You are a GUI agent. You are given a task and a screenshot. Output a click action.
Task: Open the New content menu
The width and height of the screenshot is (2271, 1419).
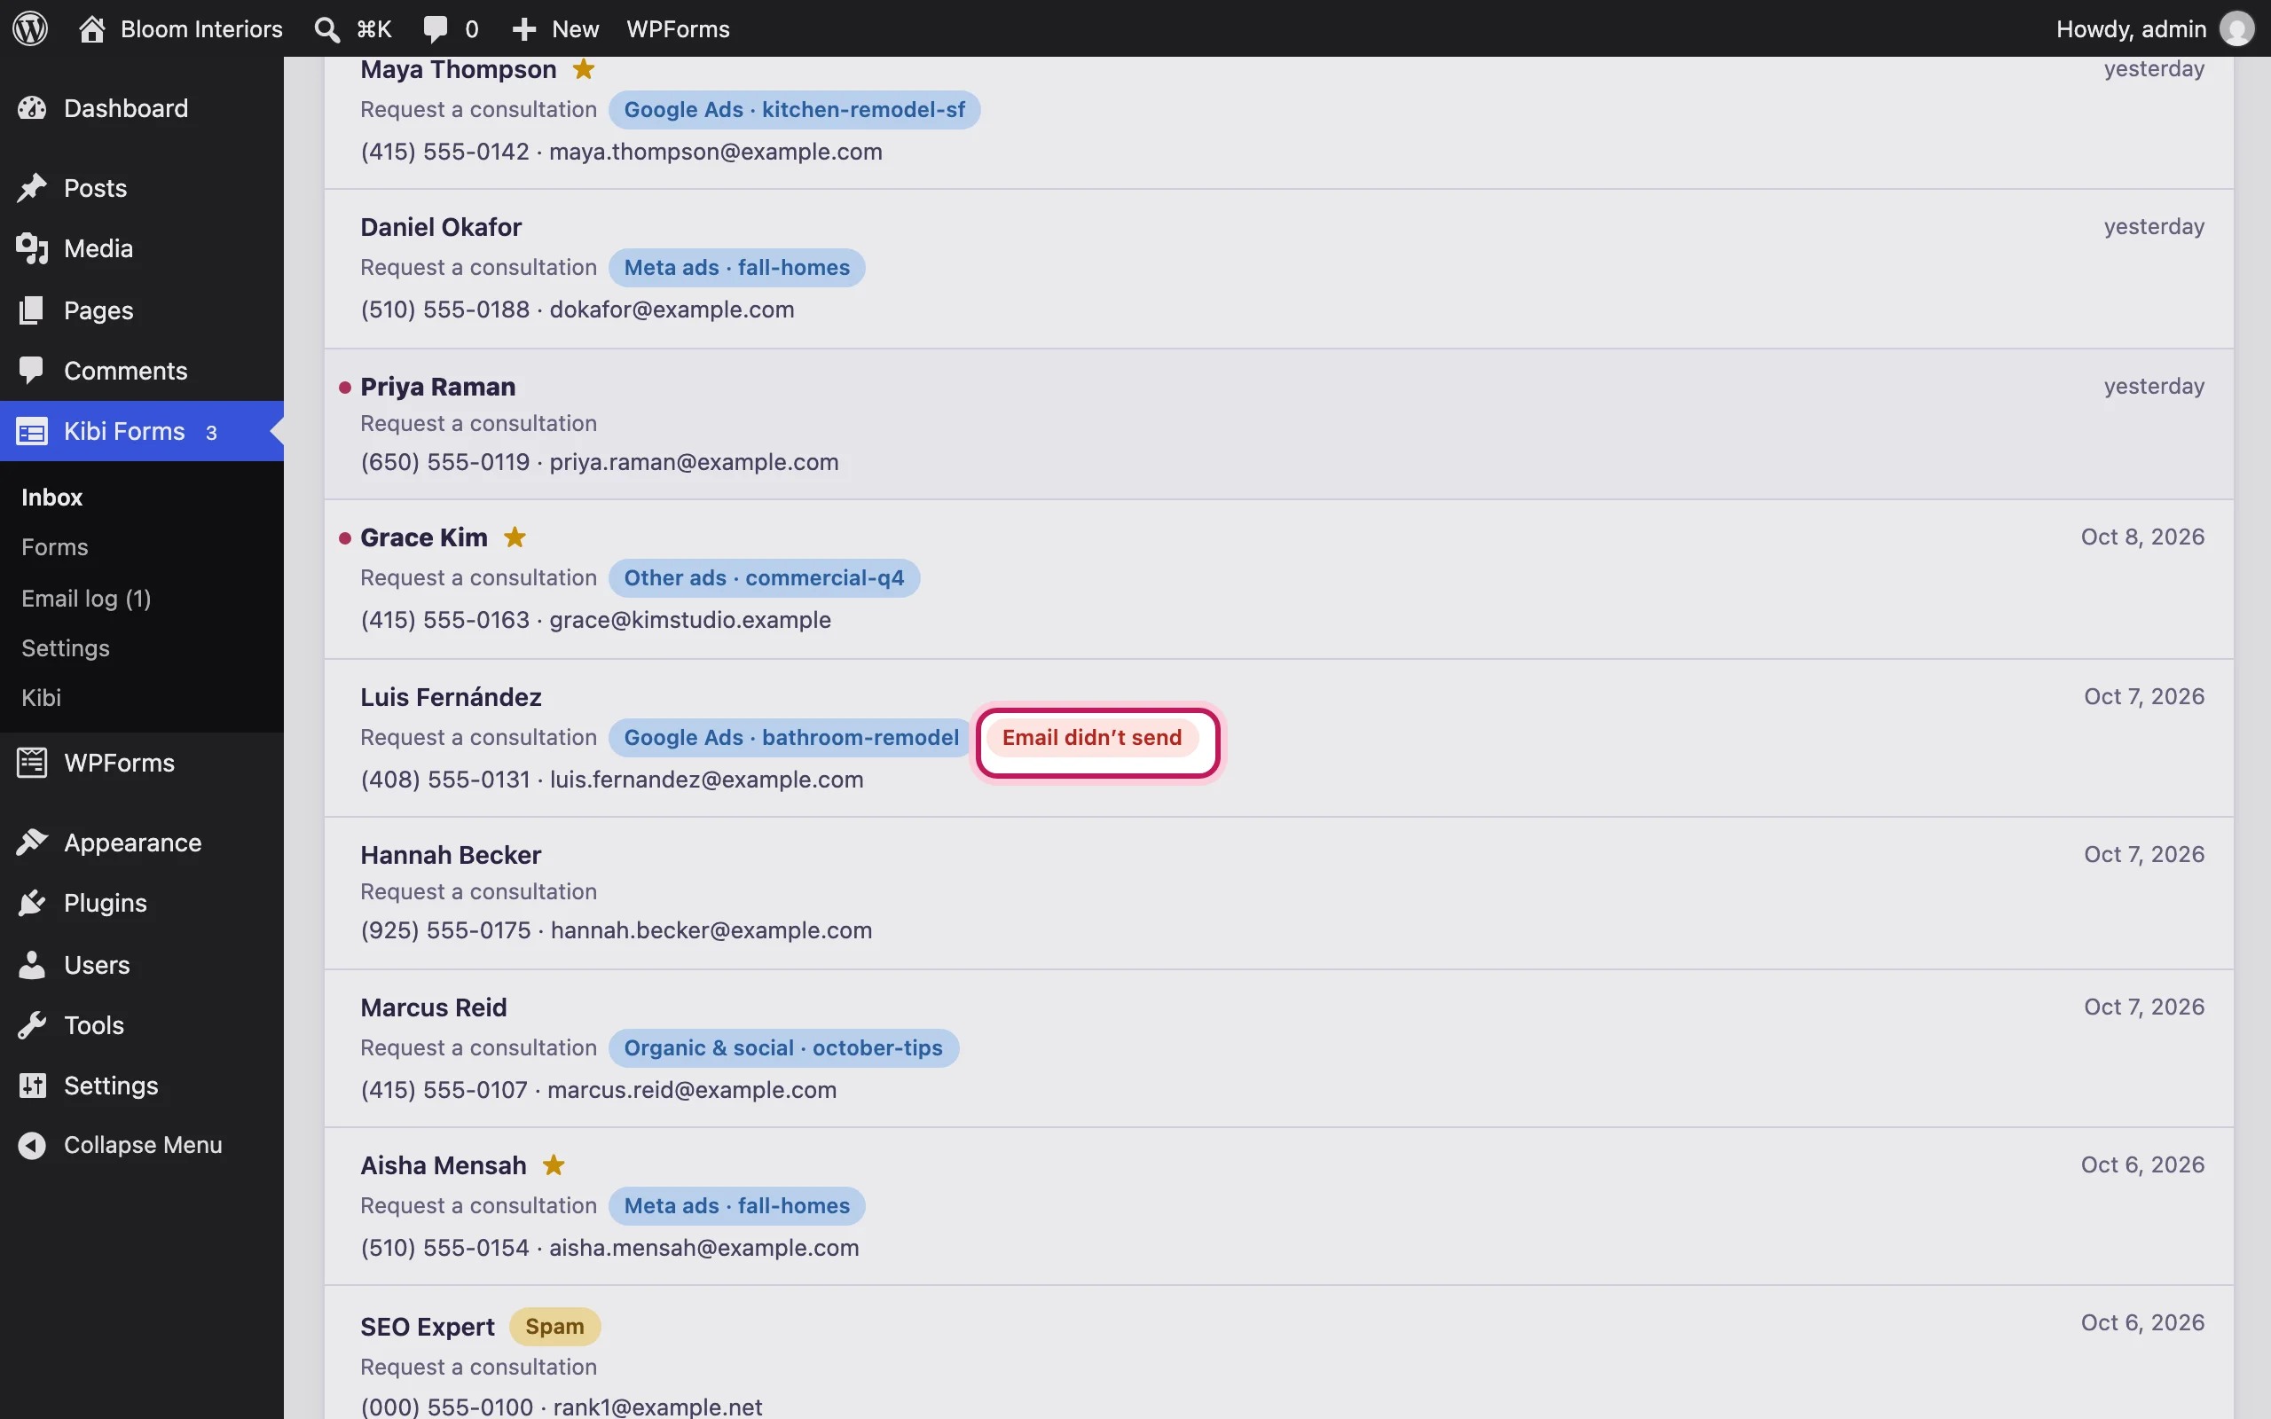click(555, 29)
